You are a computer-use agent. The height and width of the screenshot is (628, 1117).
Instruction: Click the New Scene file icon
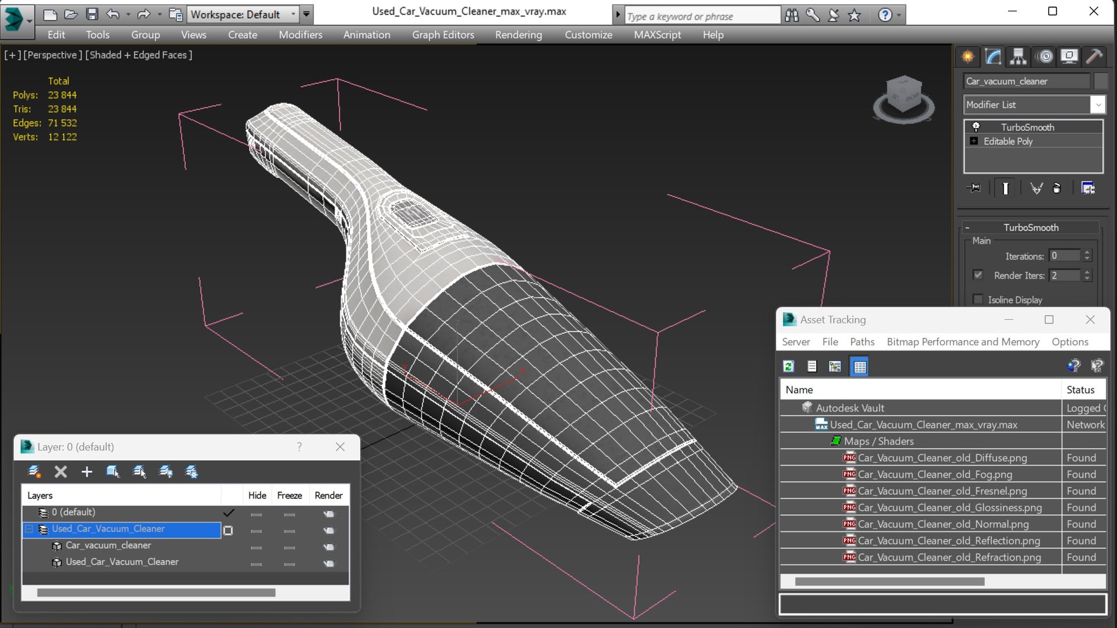point(50,14)
